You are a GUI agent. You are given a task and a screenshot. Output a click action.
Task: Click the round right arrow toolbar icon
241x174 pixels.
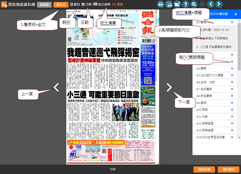tap(219, 4)
